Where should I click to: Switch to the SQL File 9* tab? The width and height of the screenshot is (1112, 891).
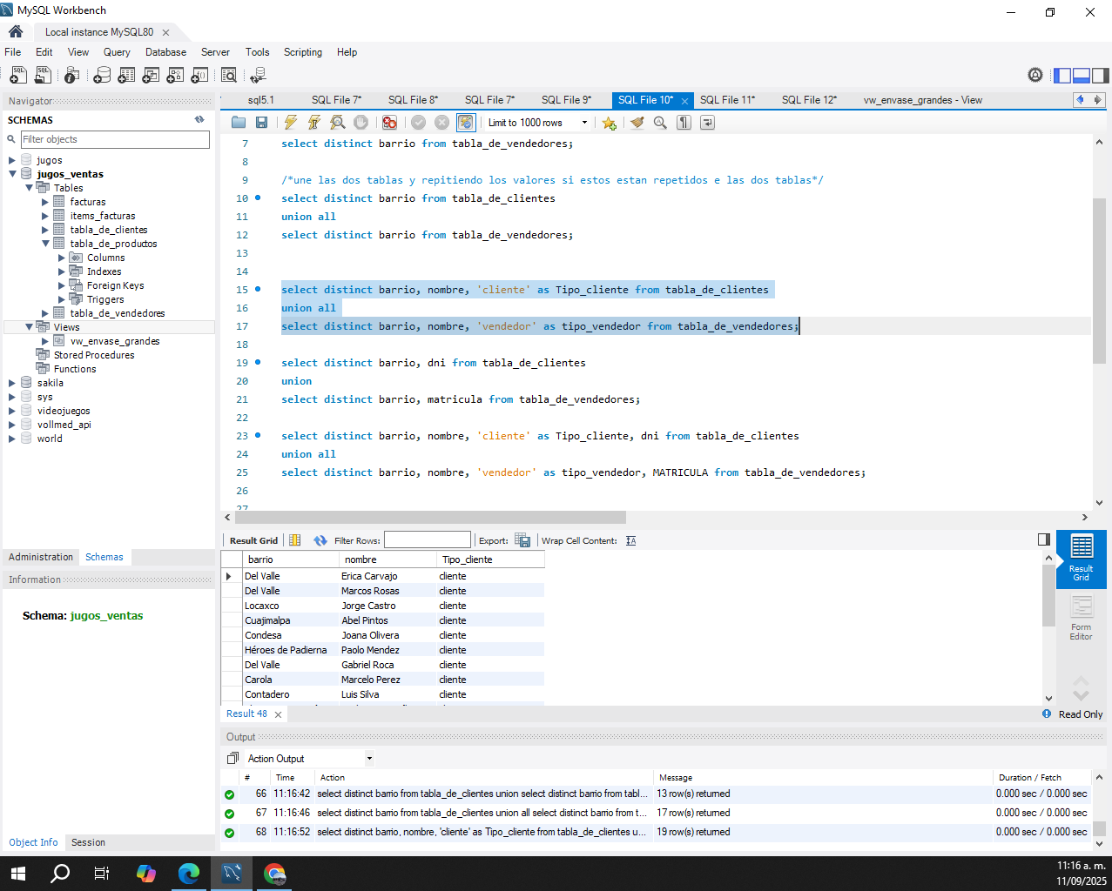point(566,100)
